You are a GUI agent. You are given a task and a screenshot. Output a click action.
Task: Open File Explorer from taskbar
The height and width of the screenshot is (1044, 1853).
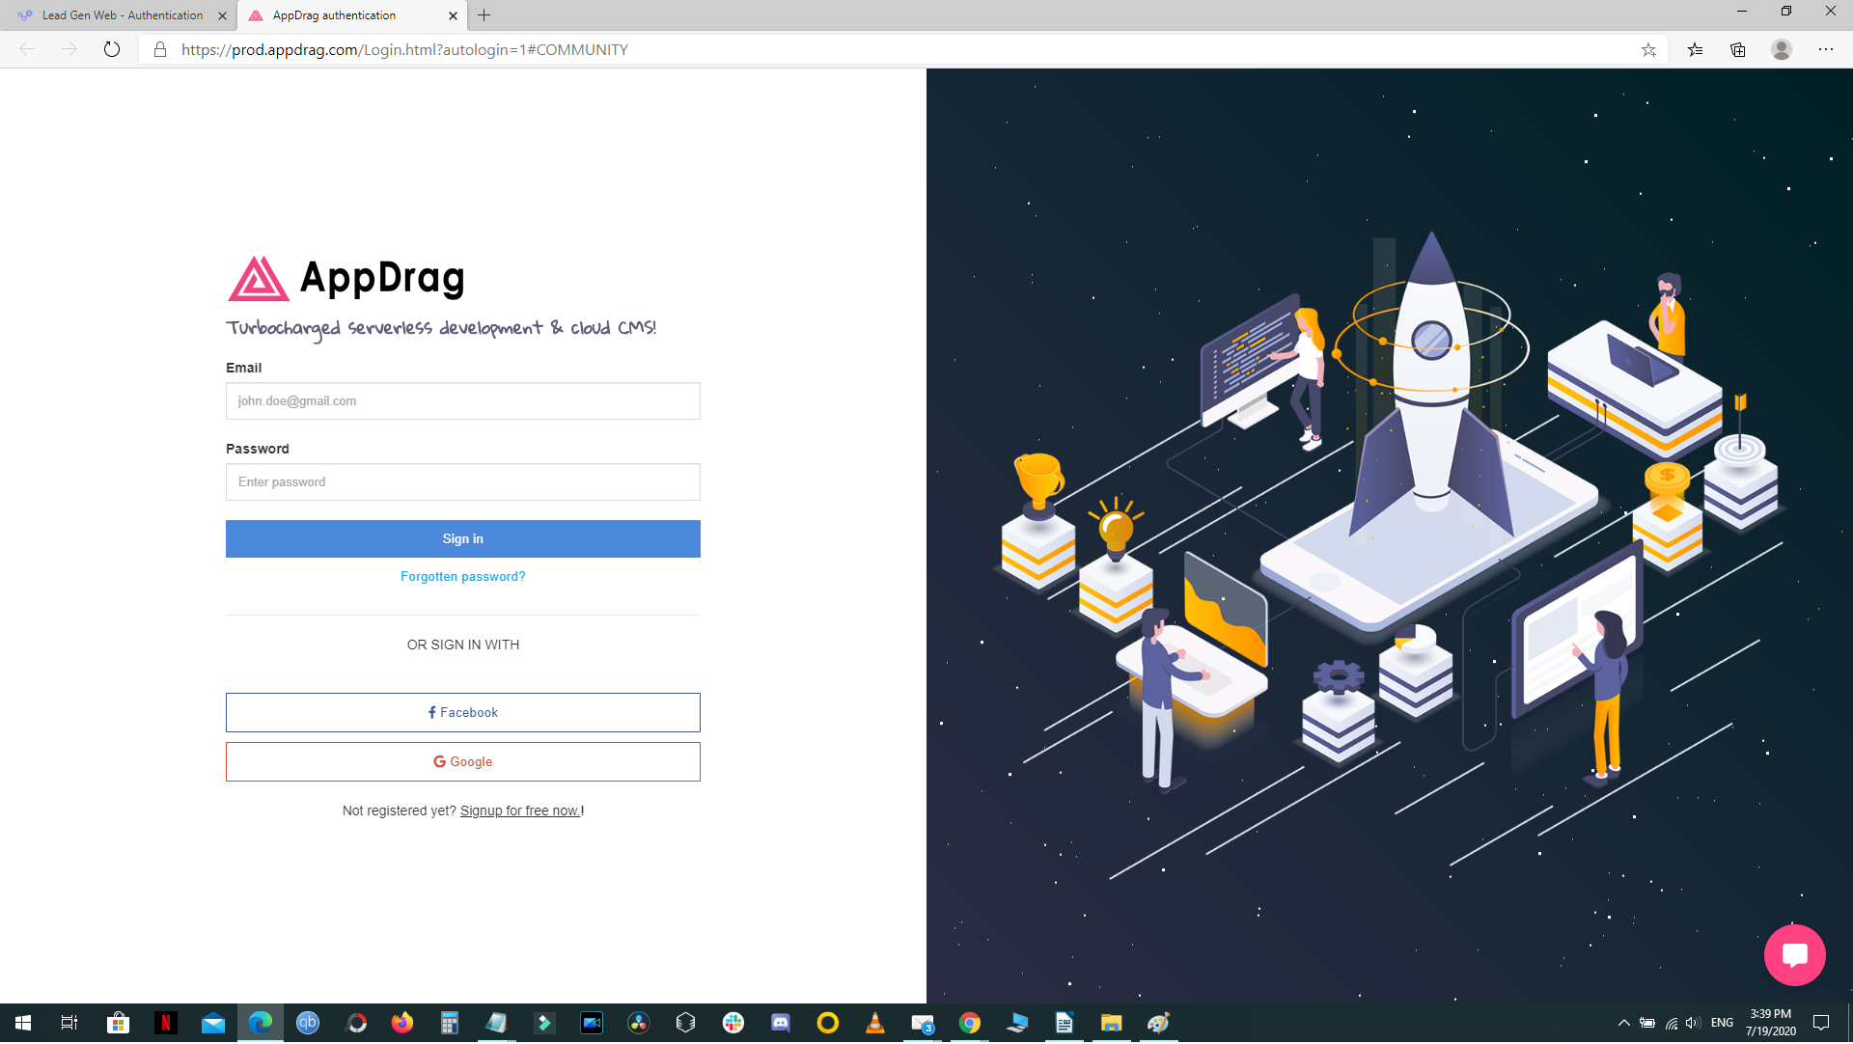coord(1112,1024)
